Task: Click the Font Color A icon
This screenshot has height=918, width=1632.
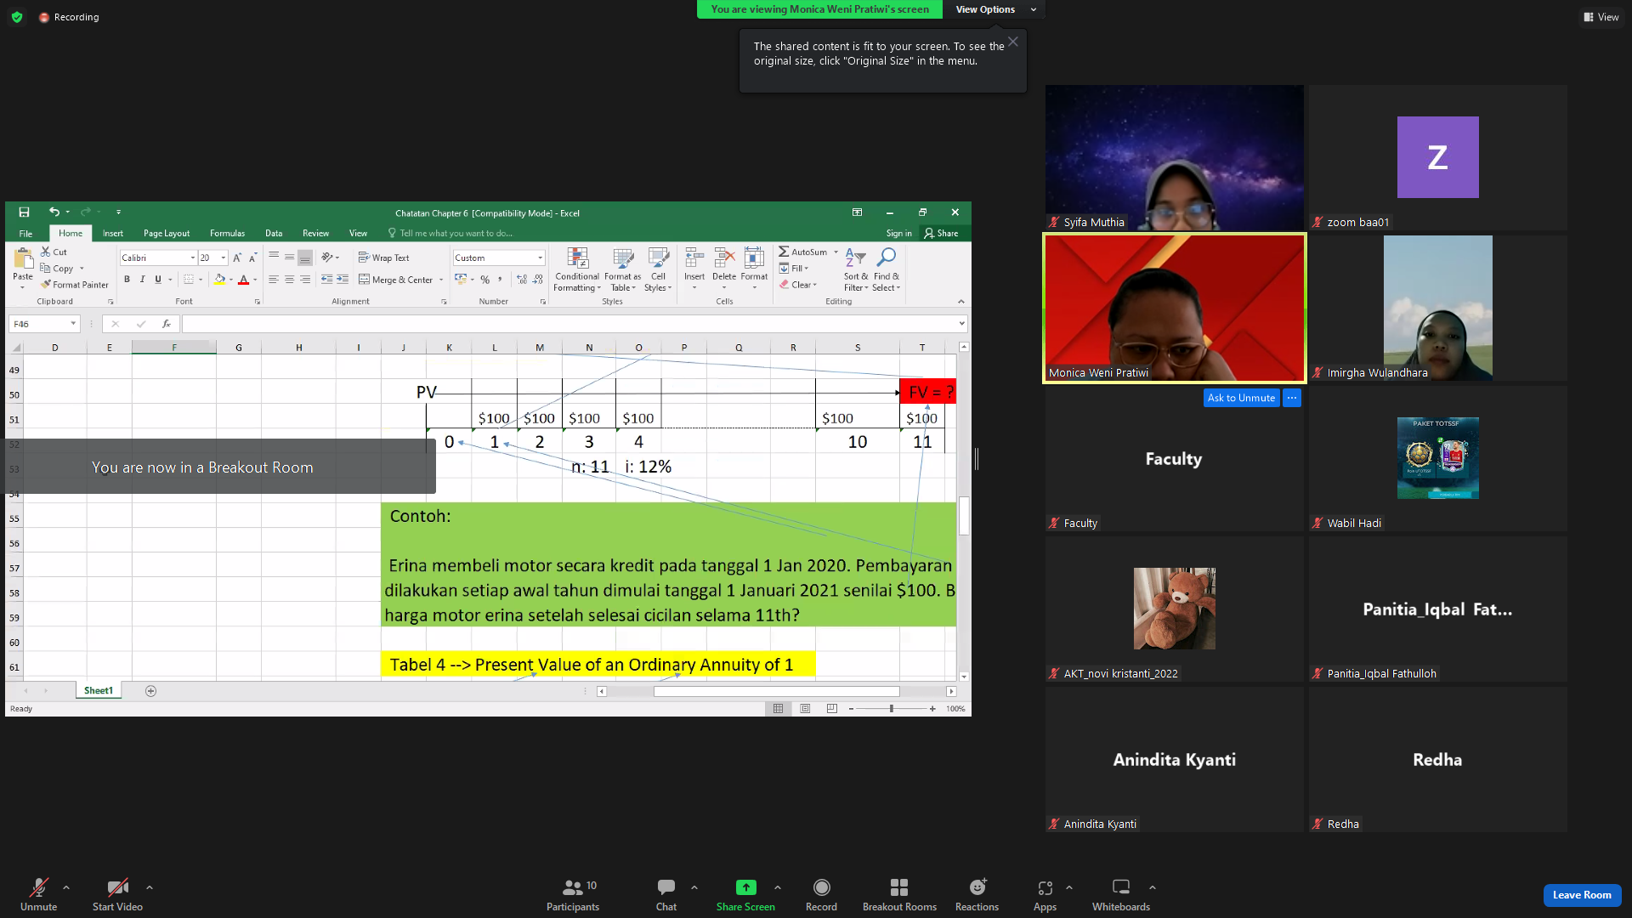Action: click(243, 280)
